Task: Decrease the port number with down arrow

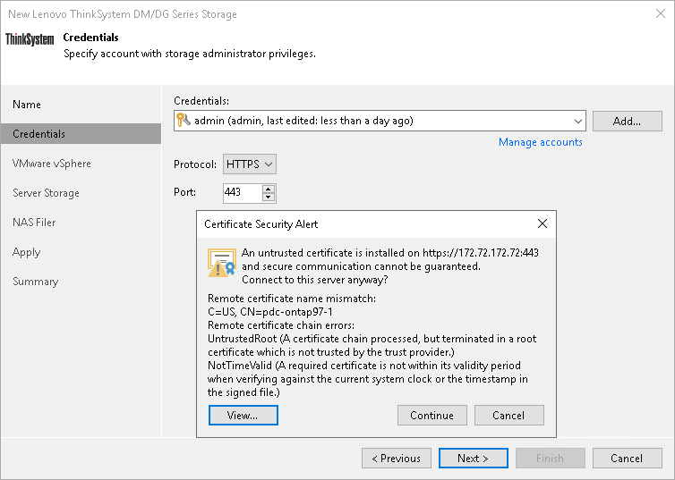Action: pyautogui.click(x=269, y=197)
